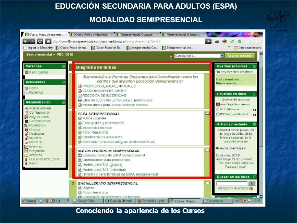Switch to the Semipresencial: Administ... browser tab

pos(183,34)
